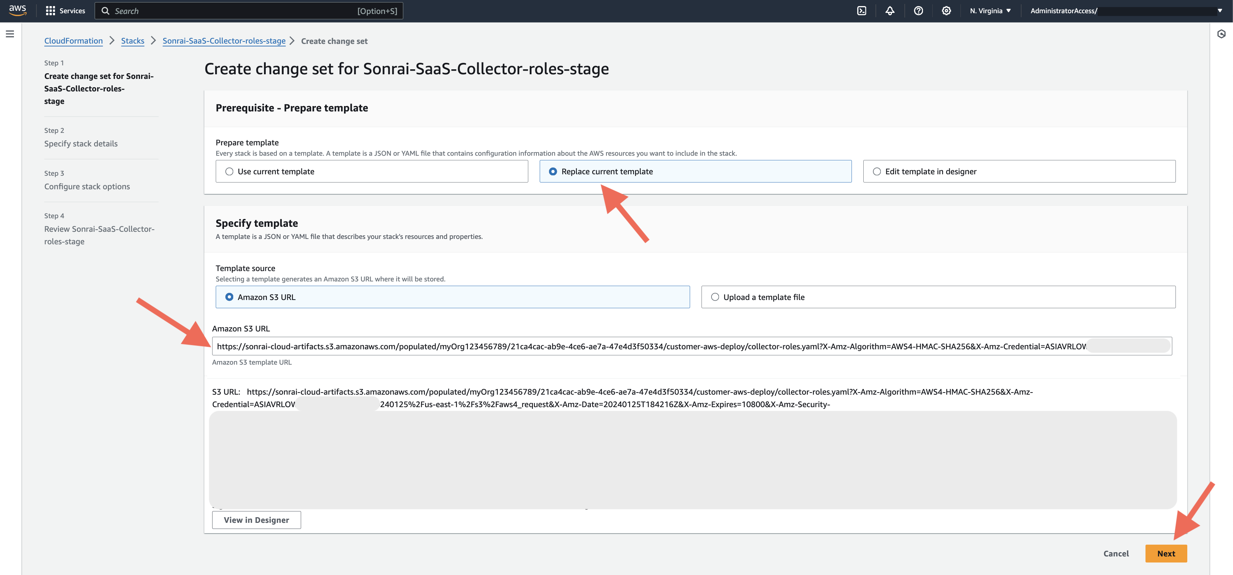The image size is (1233, 575).
Task: Click the orange Next button
Action: point(1165,554)
